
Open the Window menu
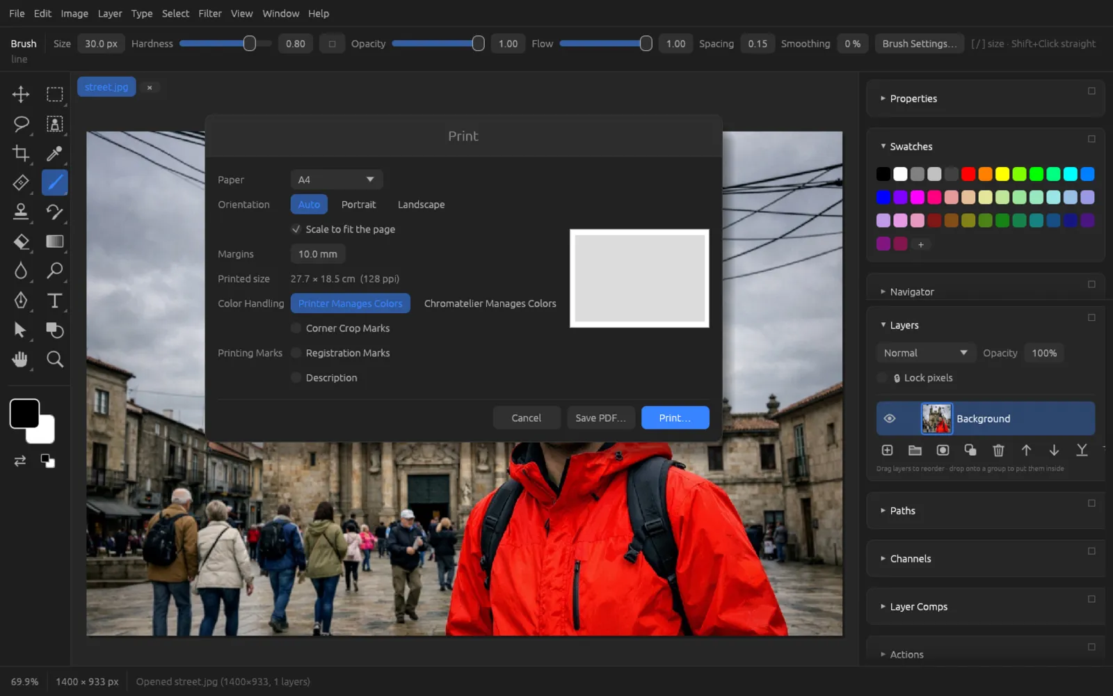click(x=280, y=13)
